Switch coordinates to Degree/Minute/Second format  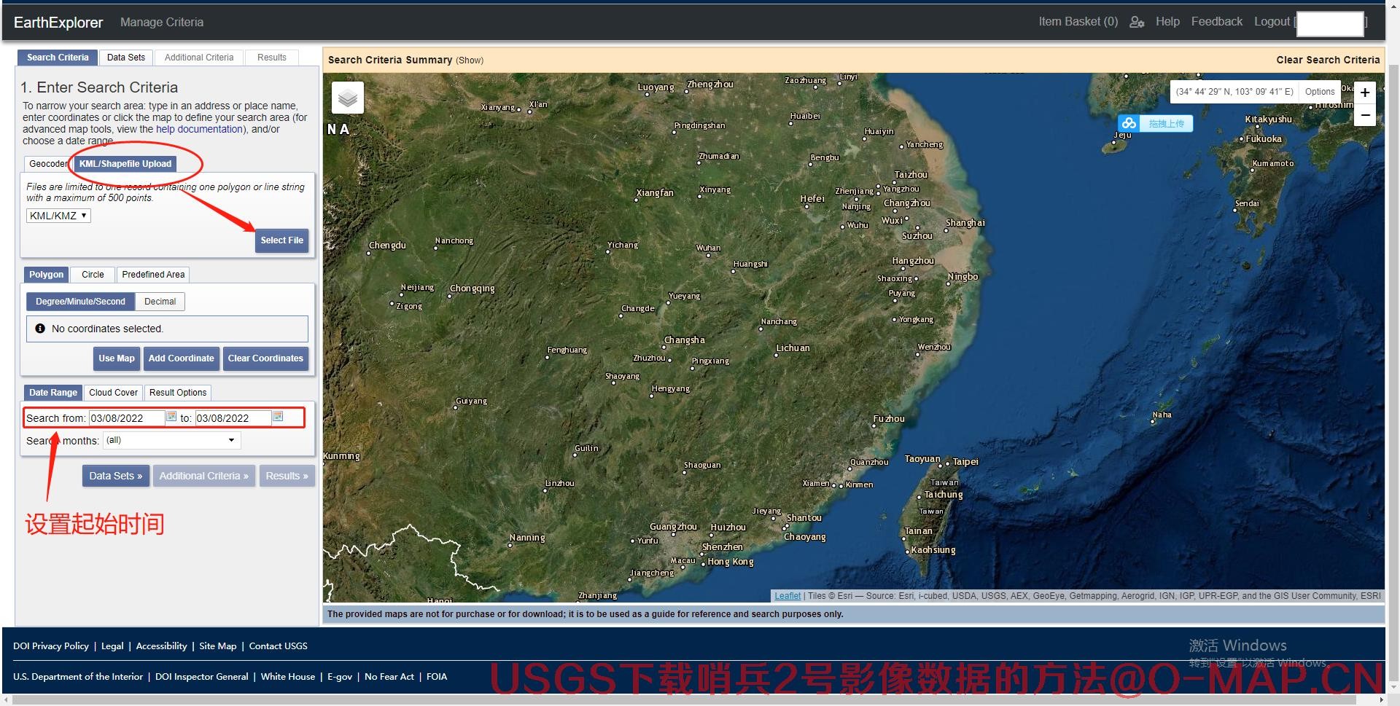pos(80,302)
